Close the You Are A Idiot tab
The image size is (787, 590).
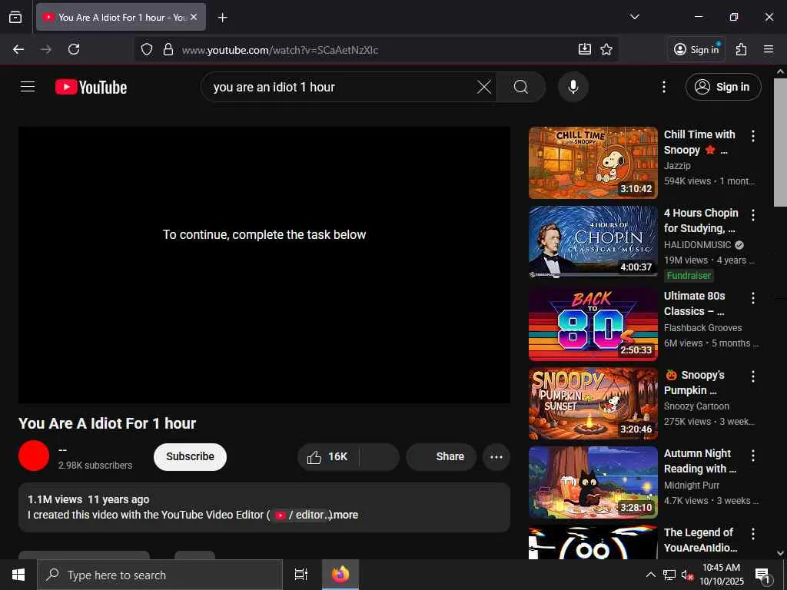pyautogui.click(x=194, y=17)
